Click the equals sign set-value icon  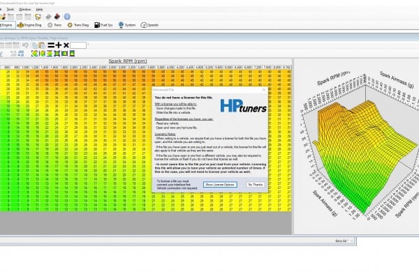51,45
